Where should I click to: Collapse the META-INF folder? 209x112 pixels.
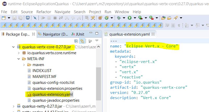point(19,59)
